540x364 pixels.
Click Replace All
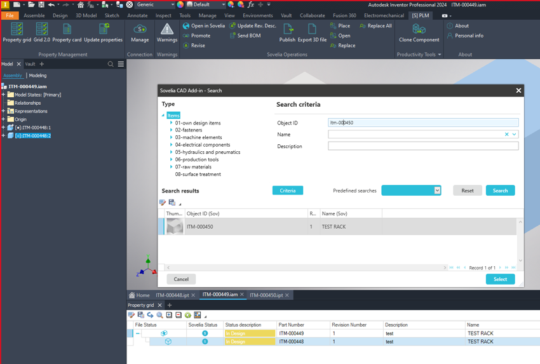click(375, 26)
